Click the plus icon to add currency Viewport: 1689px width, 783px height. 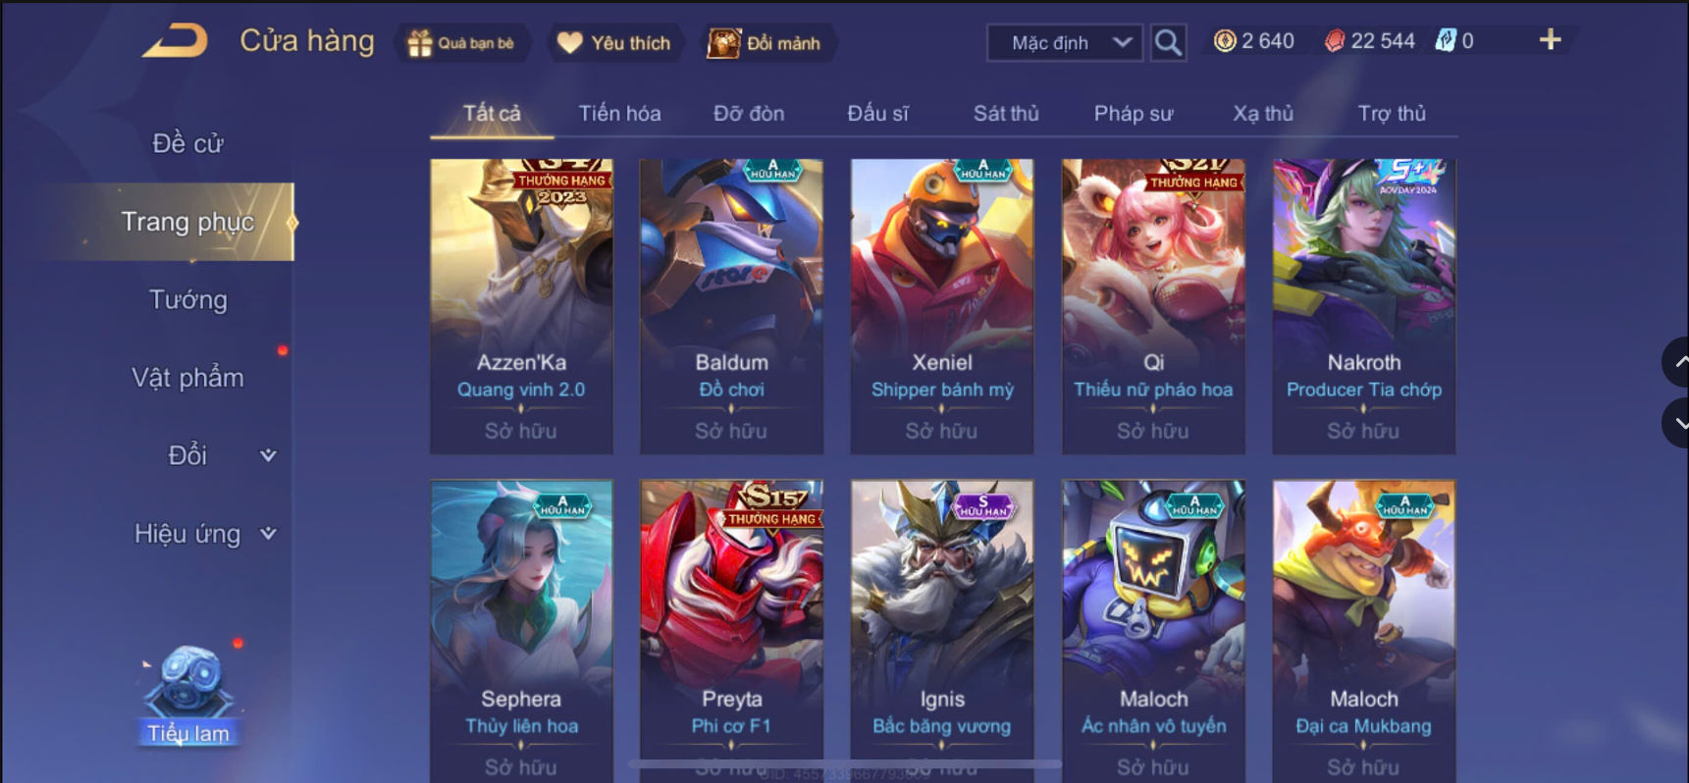(1550, 40)
